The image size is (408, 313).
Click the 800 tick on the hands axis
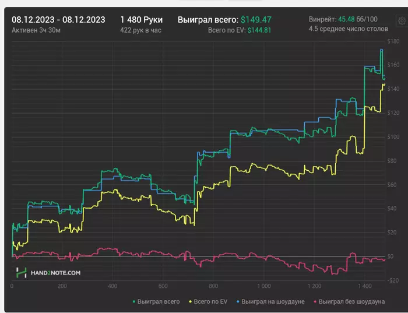pos(213,286)
